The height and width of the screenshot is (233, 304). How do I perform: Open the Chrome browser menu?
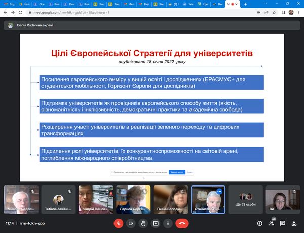pos(299,12)
